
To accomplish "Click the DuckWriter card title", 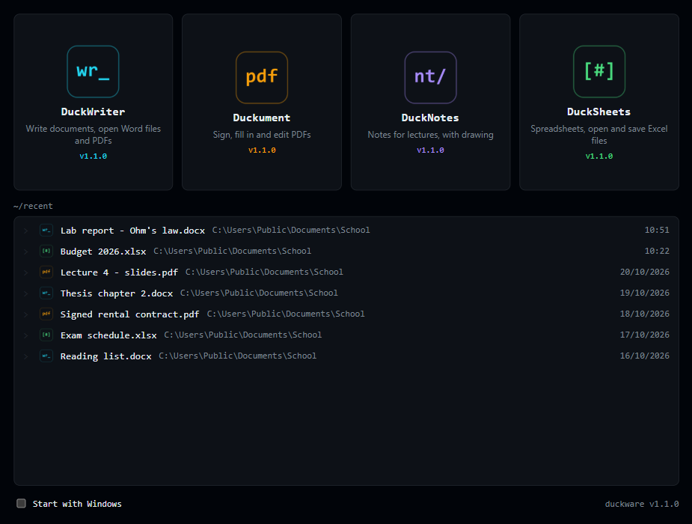I will [x=93, y=112].
